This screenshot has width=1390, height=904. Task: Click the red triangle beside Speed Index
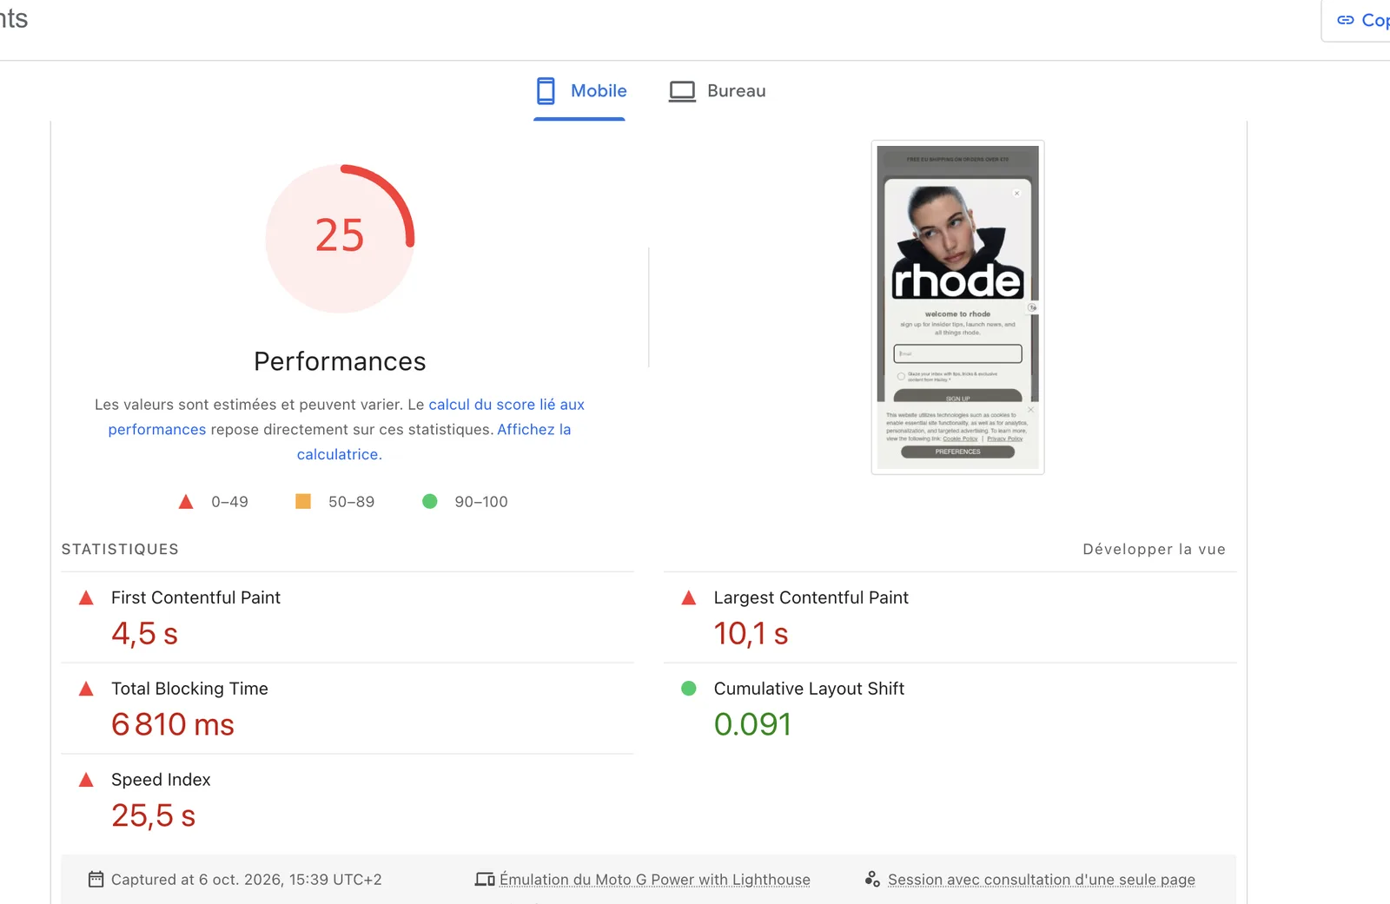coord(86,780)
